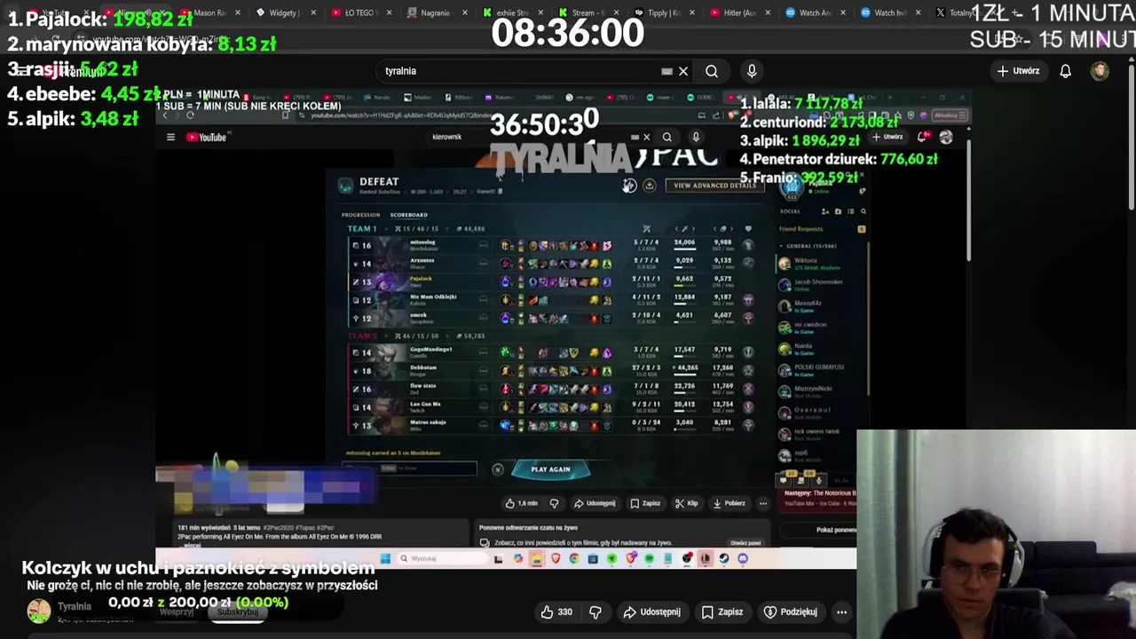This screenshot has width=1136, height=639.
Task: Click the inner browser reload button
Action: click(x=190, y=115)
